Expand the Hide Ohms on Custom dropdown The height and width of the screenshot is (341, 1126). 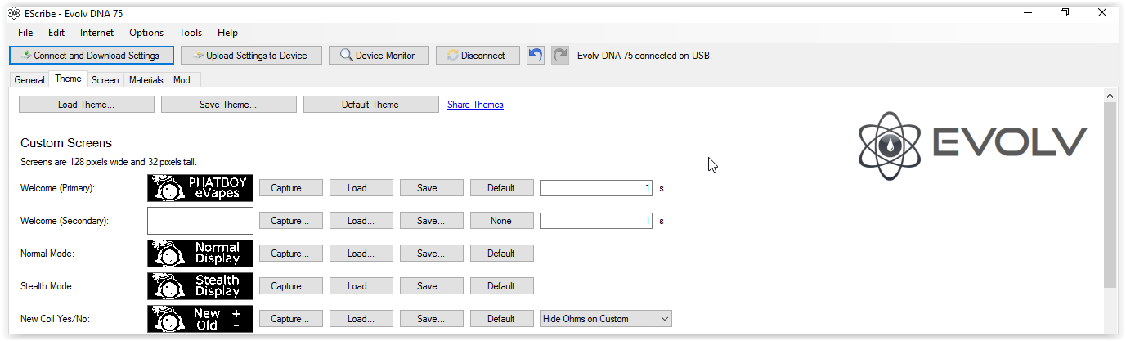[606, 319]
